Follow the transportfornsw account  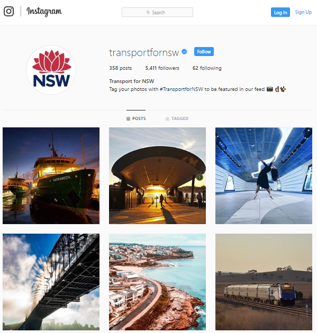click(204, 52)
